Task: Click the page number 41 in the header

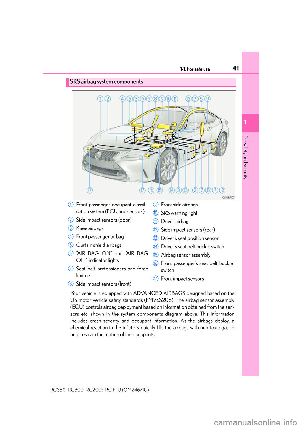Action: [236, 68]
